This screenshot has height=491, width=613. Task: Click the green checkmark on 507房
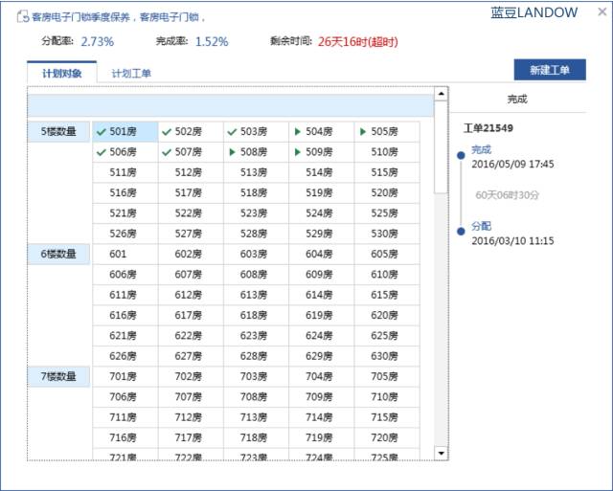pyautogui.click(x=167, y=152)
